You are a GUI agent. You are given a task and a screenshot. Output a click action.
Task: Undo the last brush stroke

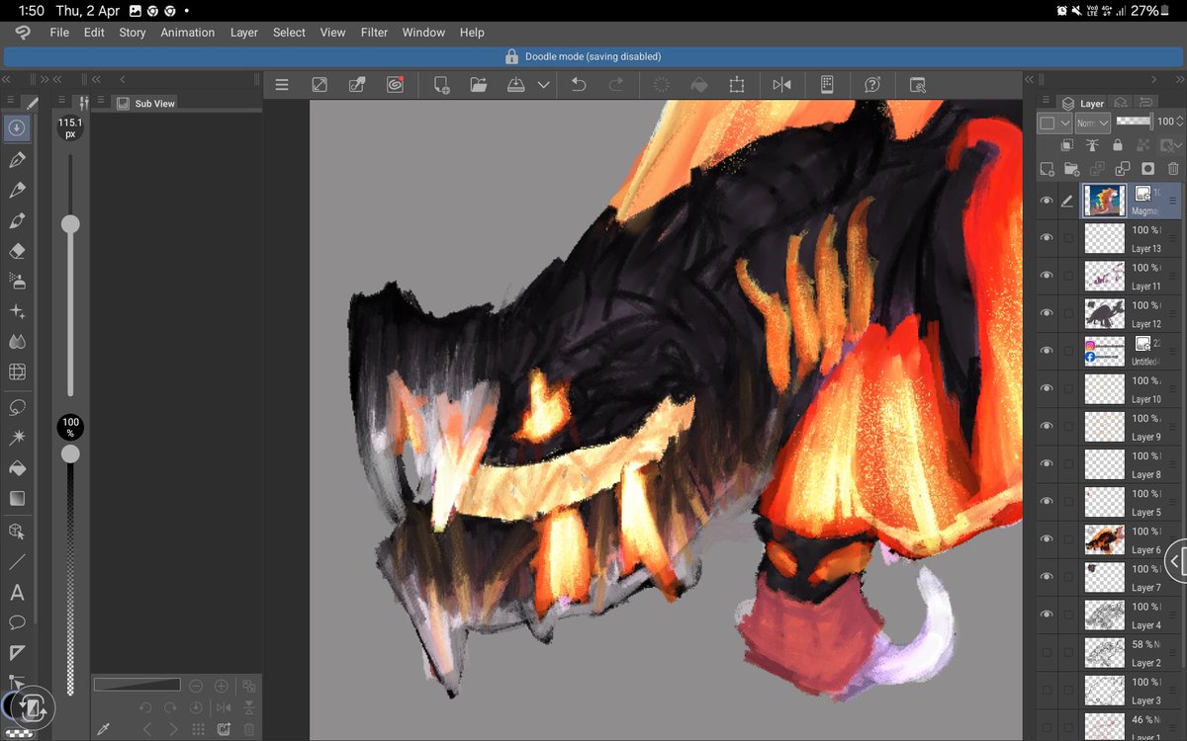[x=578, y=84]
